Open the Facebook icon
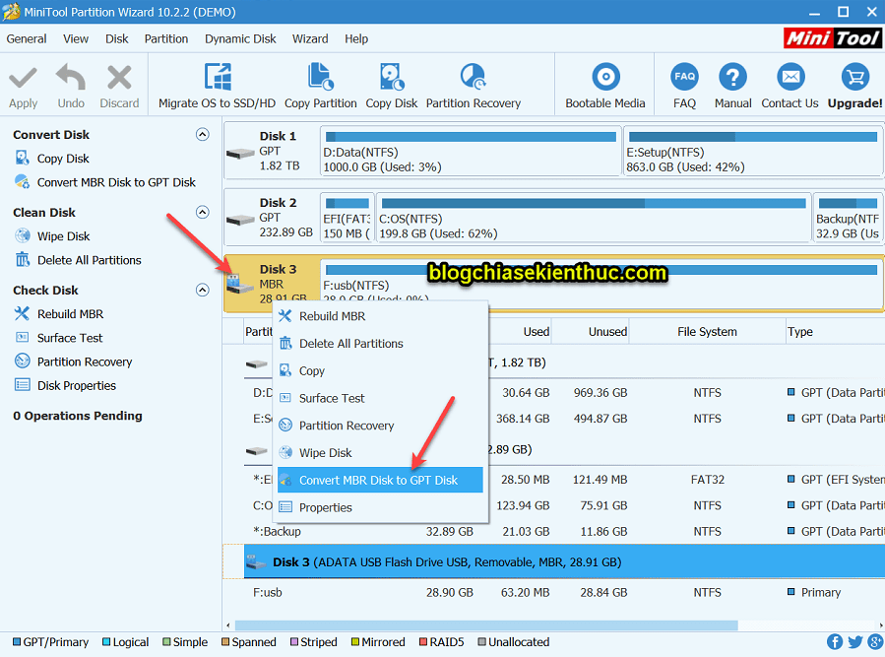 click(x=835, y=642)
